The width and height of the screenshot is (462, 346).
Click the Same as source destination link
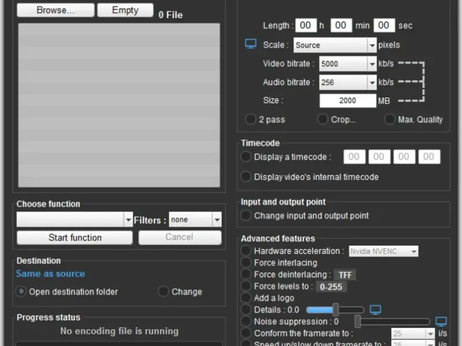[50, 273]
